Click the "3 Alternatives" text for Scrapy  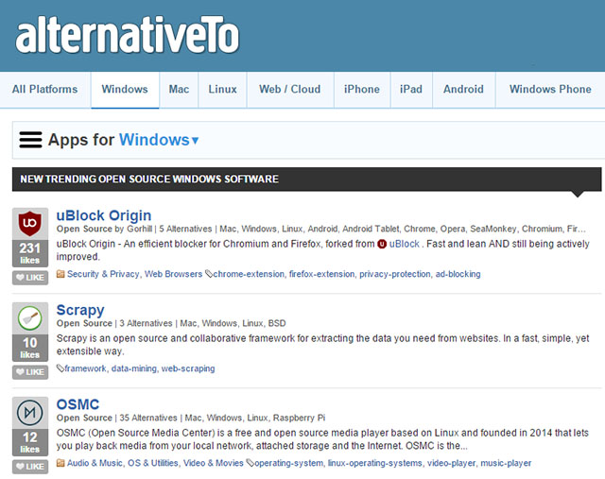pyautogui.click(x=146, y=323)
